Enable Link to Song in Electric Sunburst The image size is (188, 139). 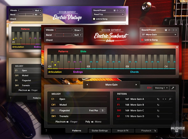click(142, 40)
